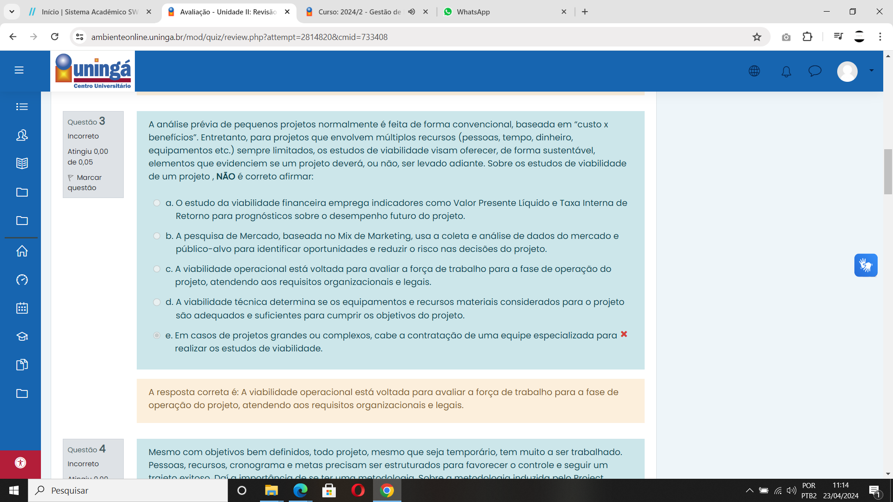This screenshot has height=502, width=893.
Task: Click the language globe icon
Action: (x=754, y=71)
